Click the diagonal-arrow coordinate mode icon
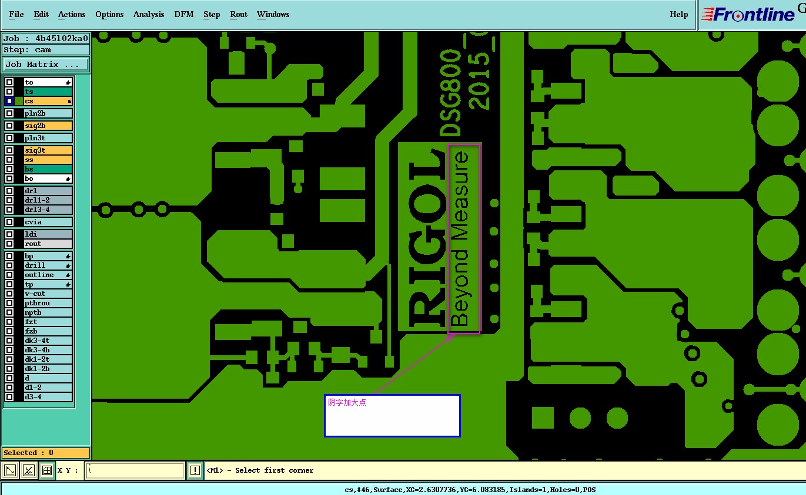The height and width of the screenshot is (495, 806). 10,470
